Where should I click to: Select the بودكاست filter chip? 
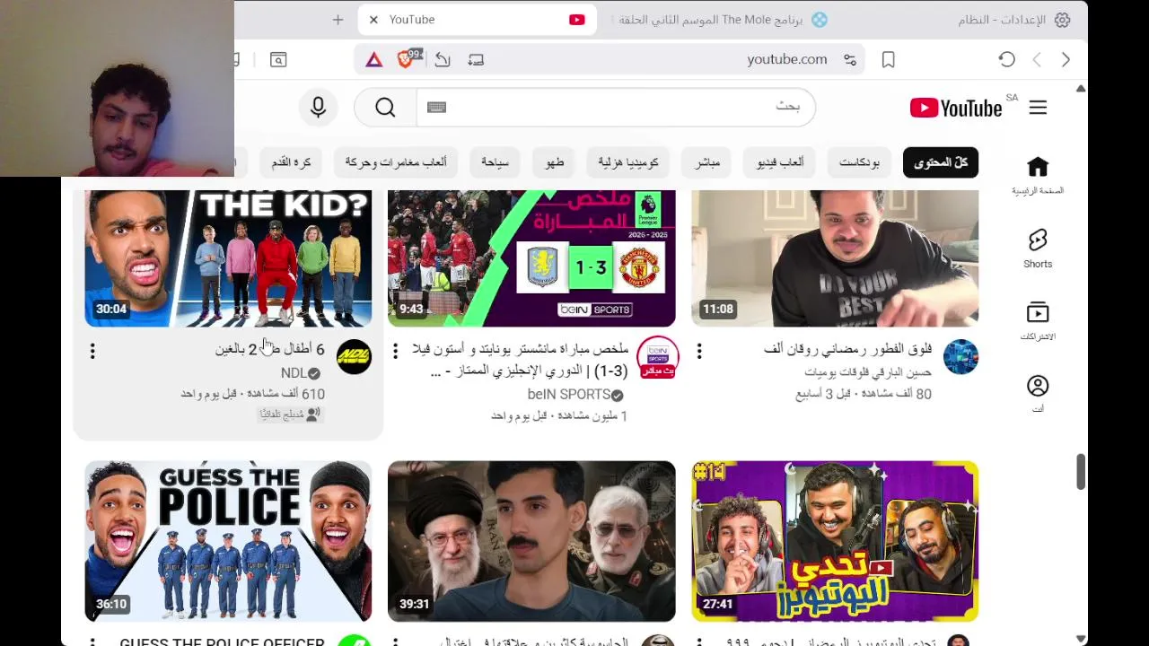pyautogui.click(x=859, y=162)
